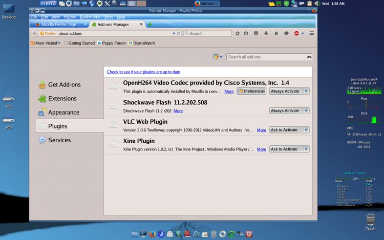Open the Firefox dock icon at the bottom

(152, 234)
